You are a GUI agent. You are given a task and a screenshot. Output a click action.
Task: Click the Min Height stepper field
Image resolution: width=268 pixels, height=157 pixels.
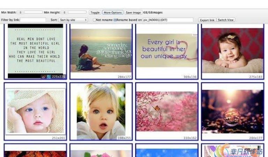click(x=65, y=12)
